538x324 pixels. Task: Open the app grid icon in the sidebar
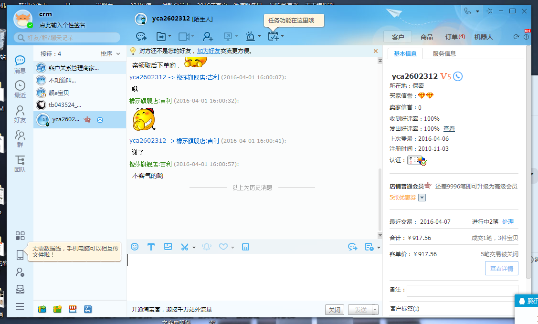[x=20, y=236]
